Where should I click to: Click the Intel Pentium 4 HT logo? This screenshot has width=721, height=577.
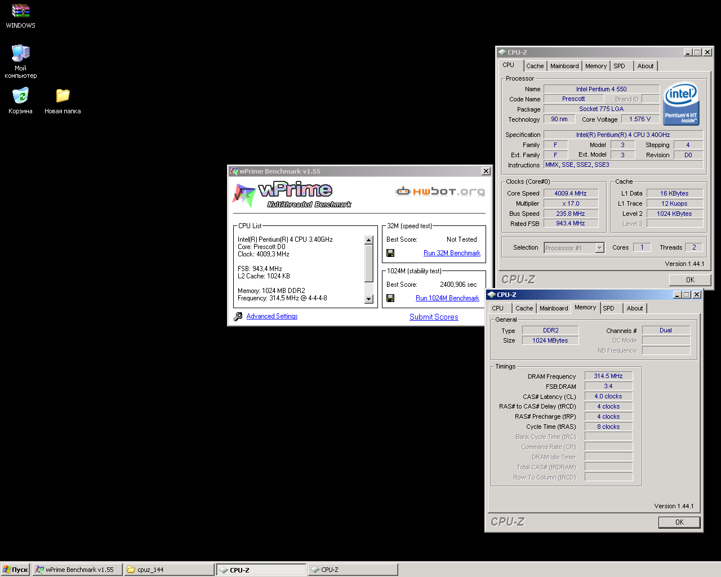[x=682, y=104]
